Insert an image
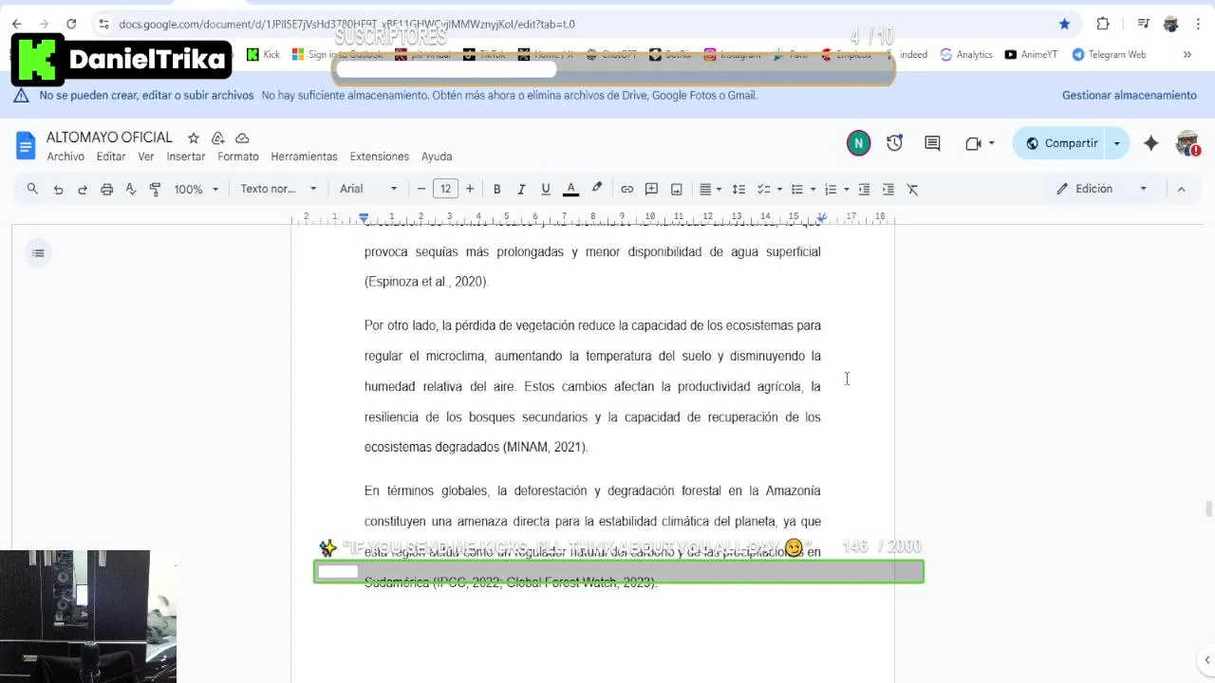The height and width of the screenshot is (683, 1215). [x=676, y=189]
